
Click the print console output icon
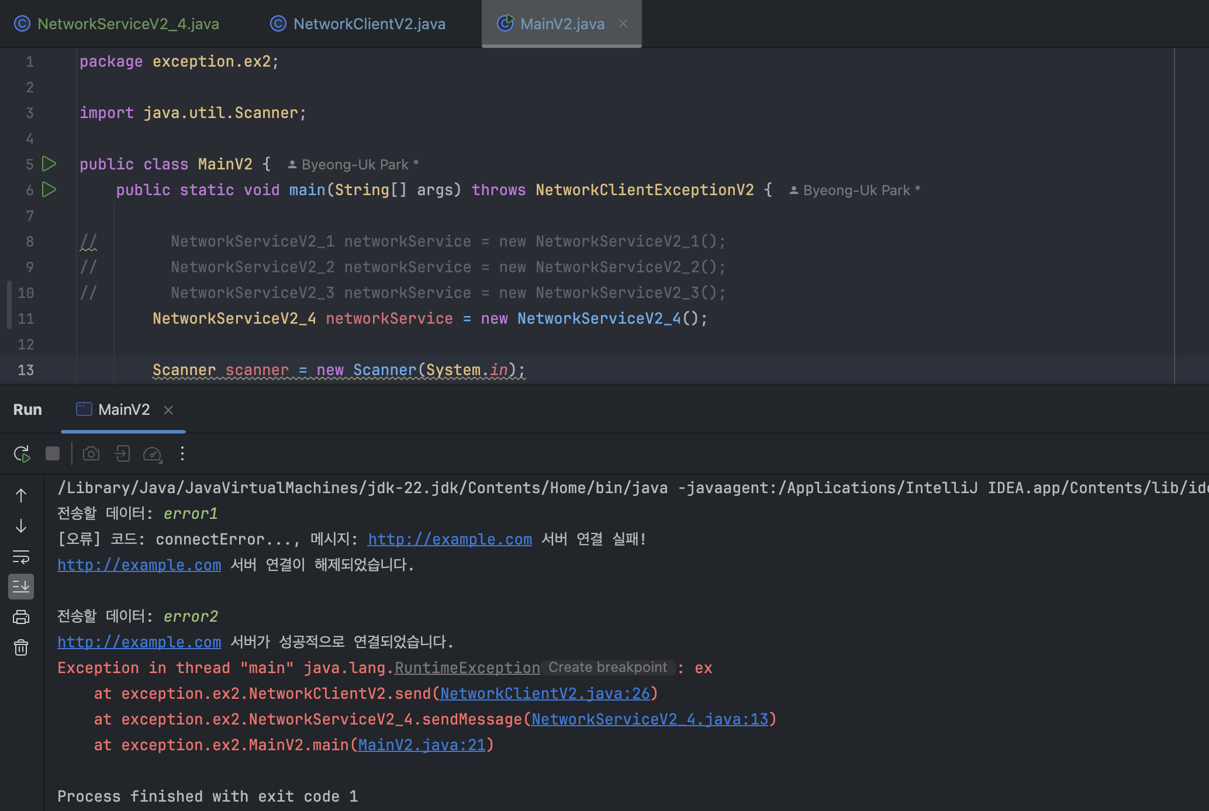21,617
